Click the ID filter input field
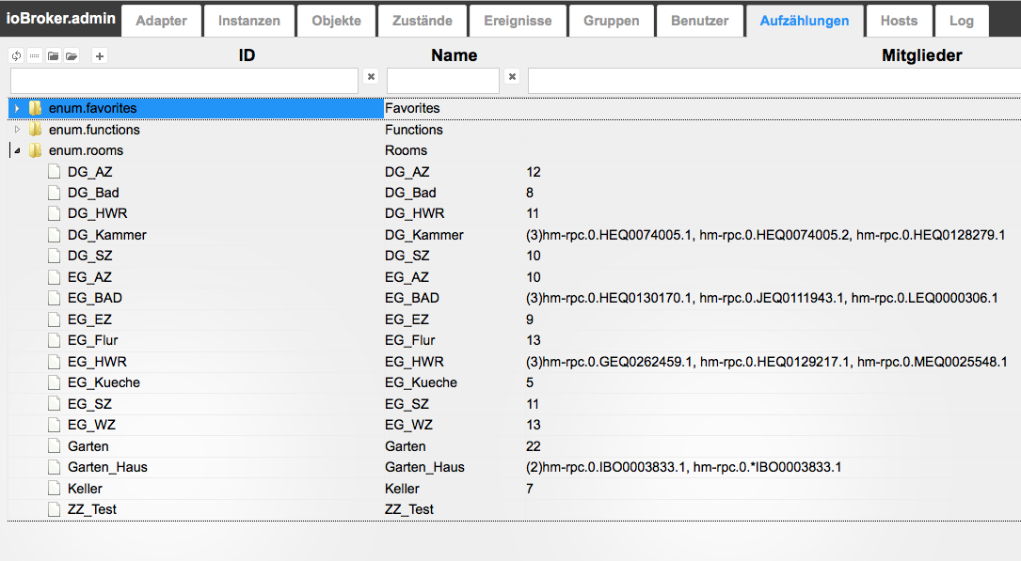 (x=184, y=81)
